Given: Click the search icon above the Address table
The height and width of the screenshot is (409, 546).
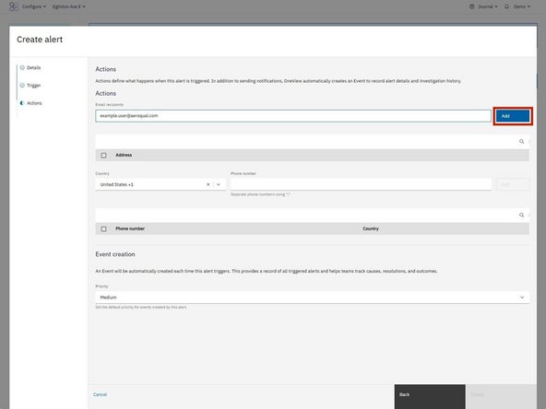Looking at the screenshot, I should point(521,141).
